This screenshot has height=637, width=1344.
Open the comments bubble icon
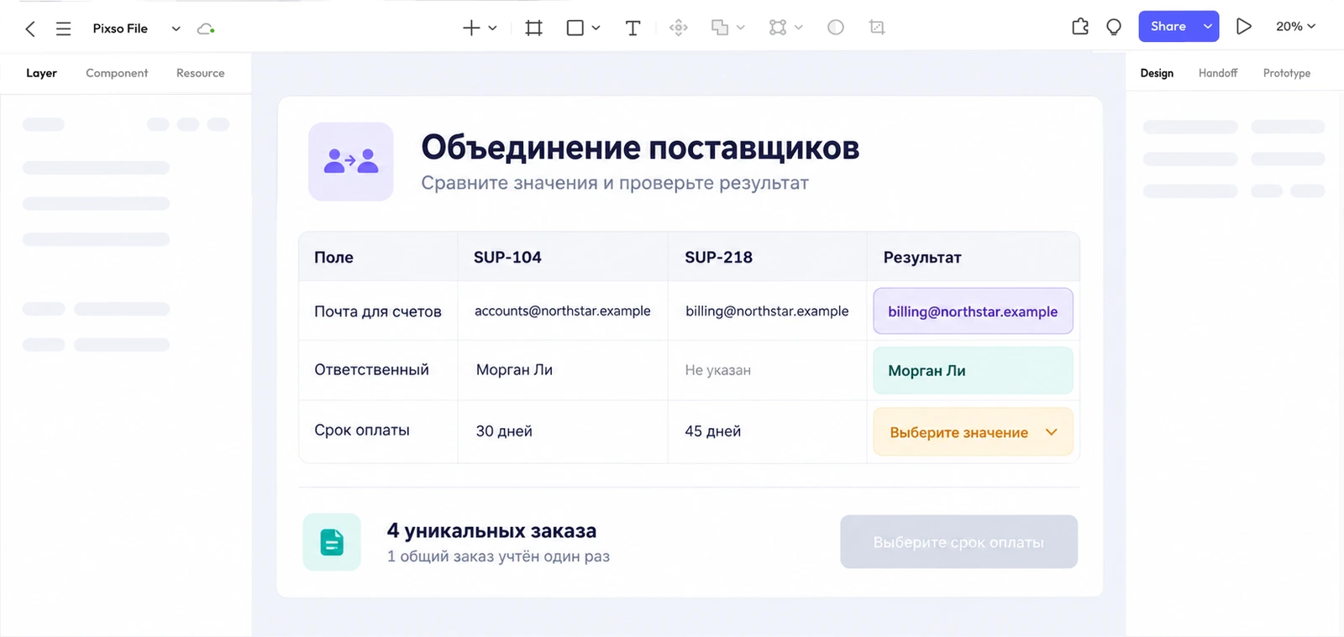pos(1114,27)
